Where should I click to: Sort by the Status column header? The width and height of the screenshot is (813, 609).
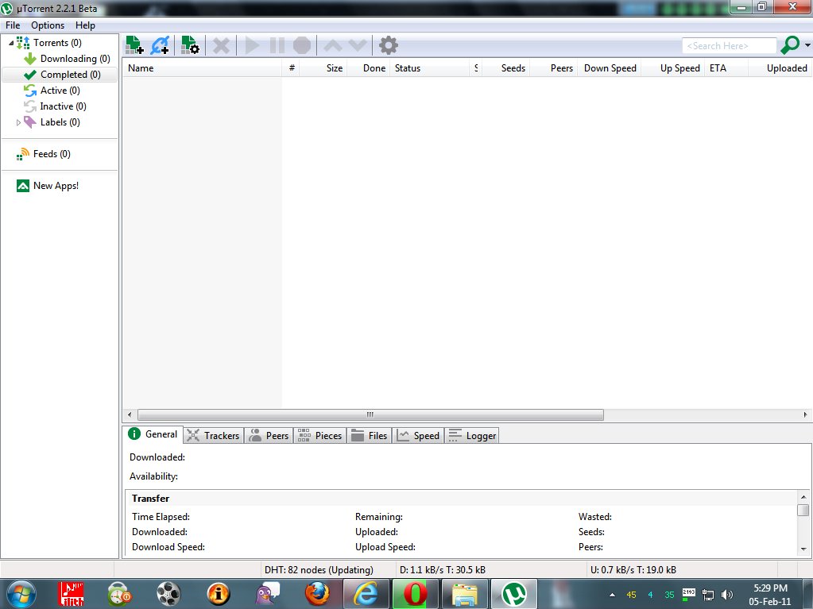429,67
